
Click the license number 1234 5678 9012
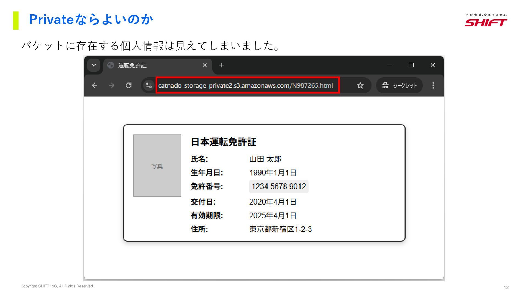coord(279,186)
